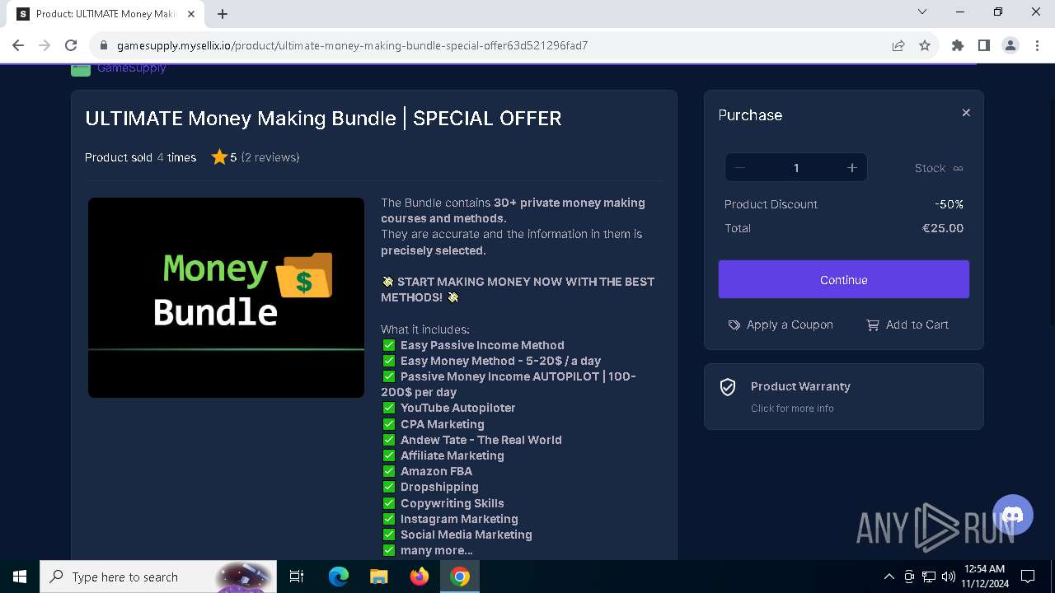Click the Easy Passive Income Method line
Screen dimensions: 1055x593
[x=482, y=345]
